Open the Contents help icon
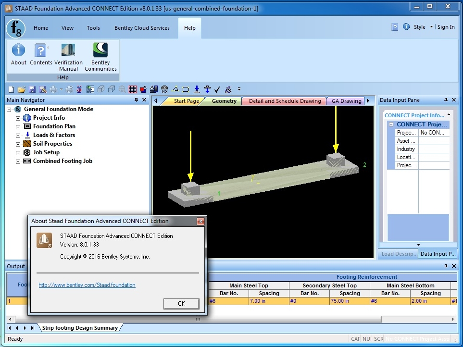Image resolution: width=463 pixels, height=347 pixels. click(41, 54)
